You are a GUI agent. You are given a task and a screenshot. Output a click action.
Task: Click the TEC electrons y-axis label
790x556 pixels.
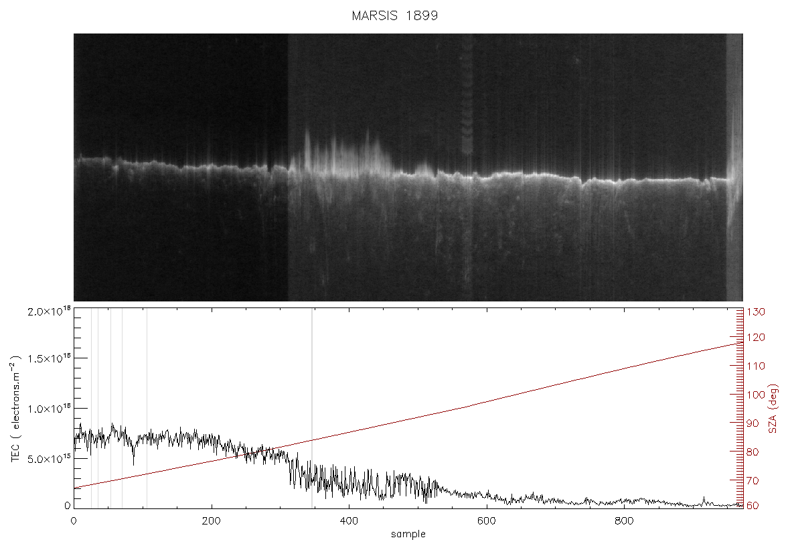(15, 409)
